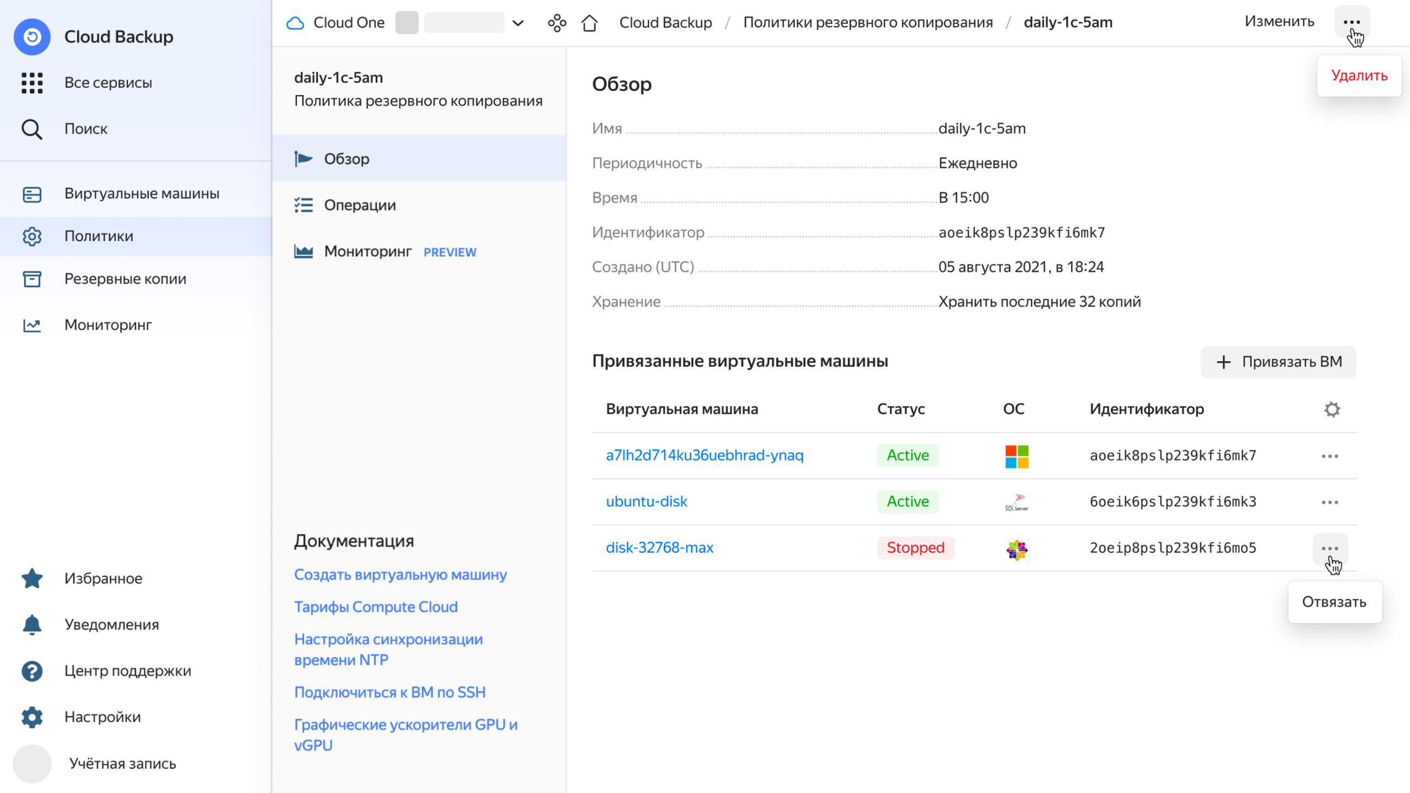Click CentOS icon in disk-32768-max row
The height and width of the screenshot is (793, 1410).
click(1017, 549)
